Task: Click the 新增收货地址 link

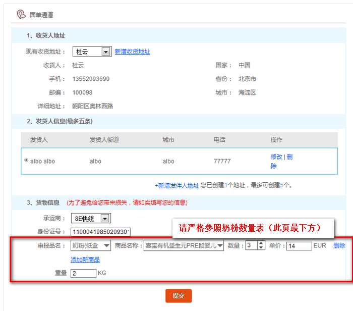Action: (132, 51)
